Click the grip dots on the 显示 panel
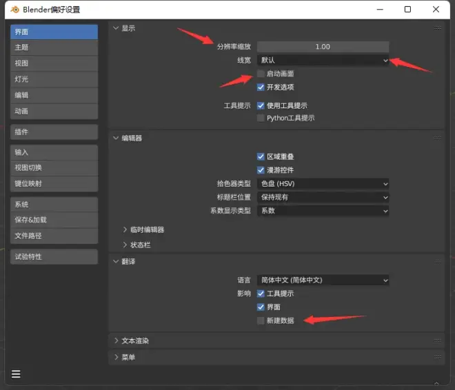 (x=438, y=28)
